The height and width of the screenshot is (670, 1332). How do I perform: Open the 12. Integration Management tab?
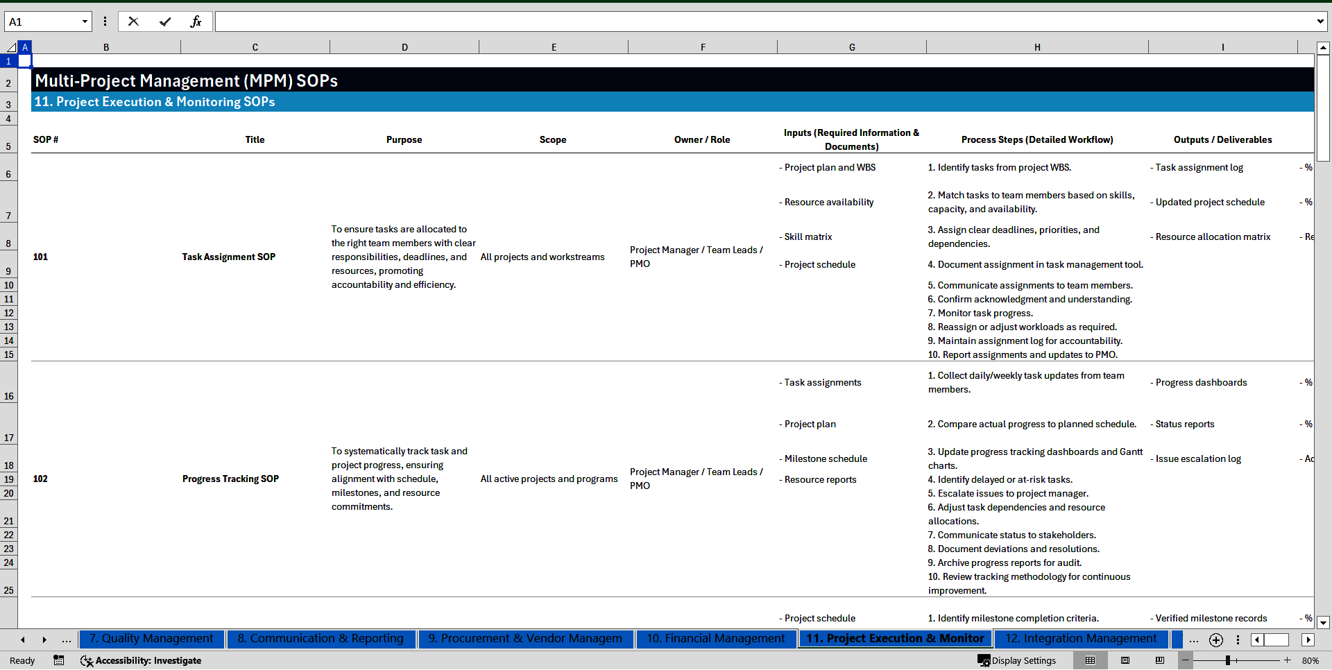click(1079, 639)
